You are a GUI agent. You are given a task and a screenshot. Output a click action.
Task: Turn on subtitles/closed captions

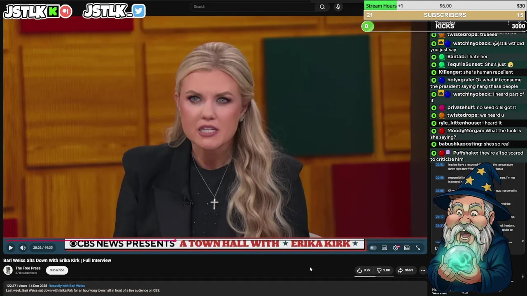point(385,248)
